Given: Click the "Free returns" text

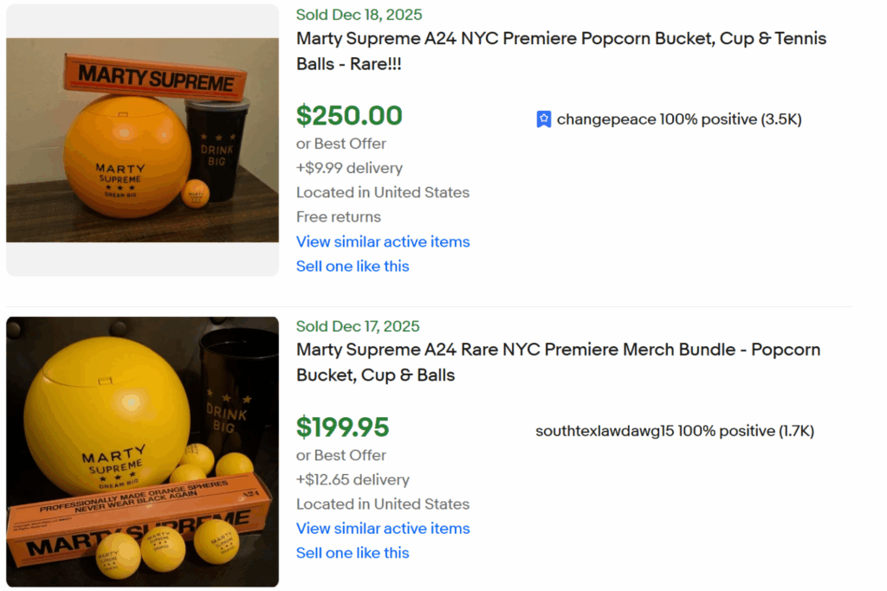Looking at the screenshot, I should (337, 216).
